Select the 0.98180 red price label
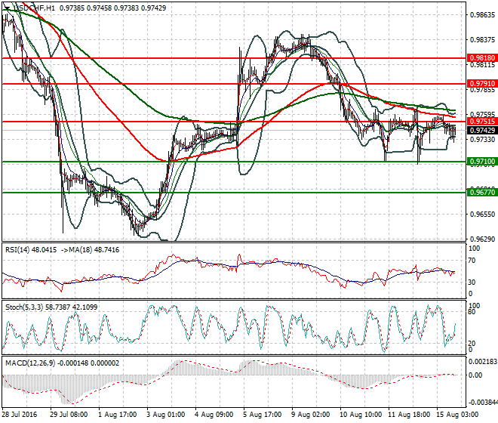The width and height of the screenshot is (498, 423). pyautogui.click(x=482, y=57)
